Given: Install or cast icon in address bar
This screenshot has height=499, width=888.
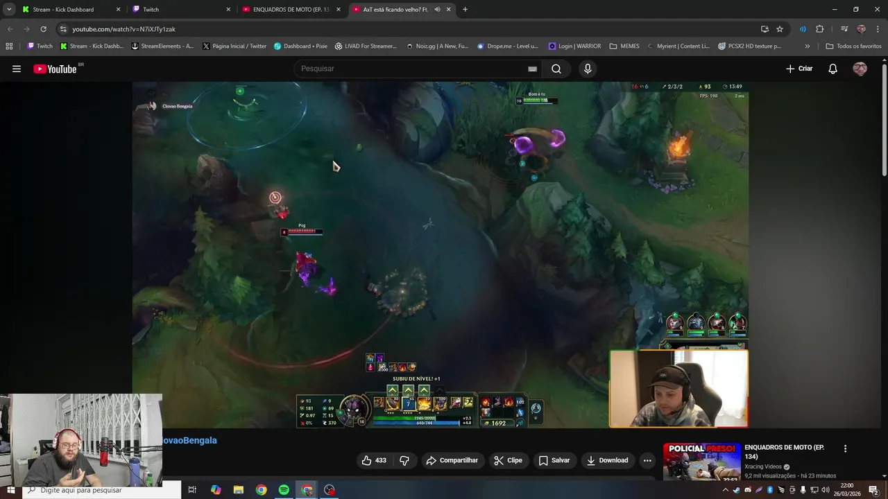Looking at the screenshot, I should click(765, 29).
